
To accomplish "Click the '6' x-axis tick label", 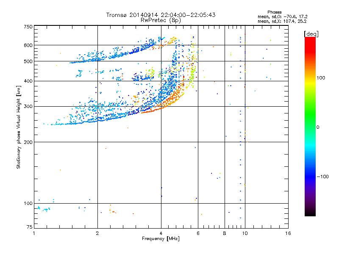I will pyautogui.click(x=198, y=233).
